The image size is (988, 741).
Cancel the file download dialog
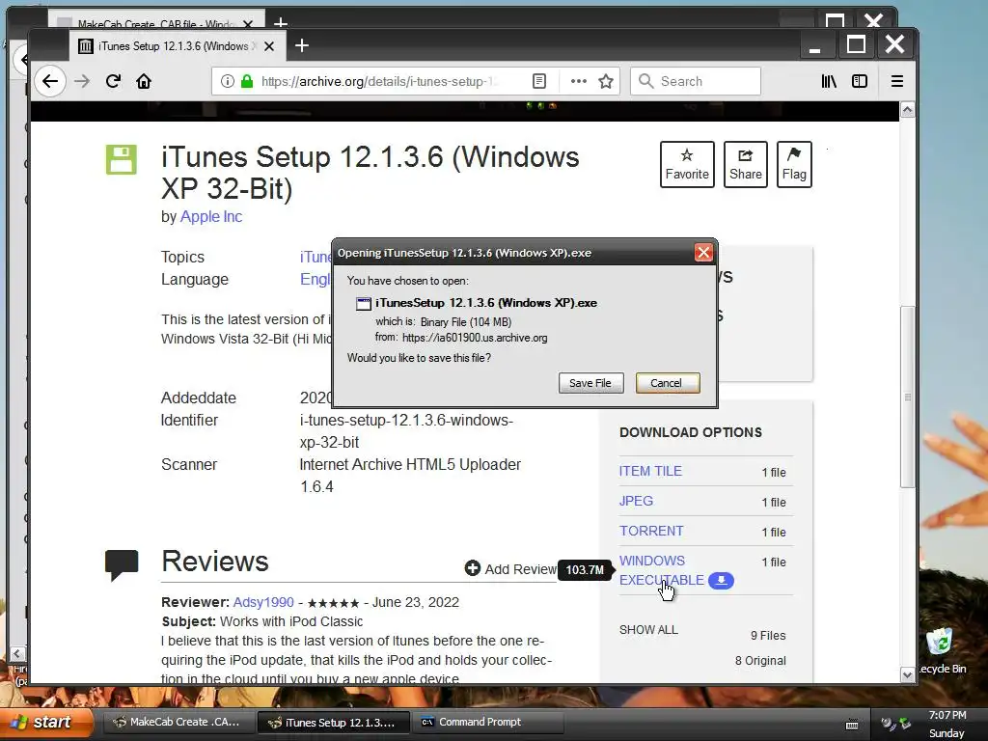click(x=668, y=383)
